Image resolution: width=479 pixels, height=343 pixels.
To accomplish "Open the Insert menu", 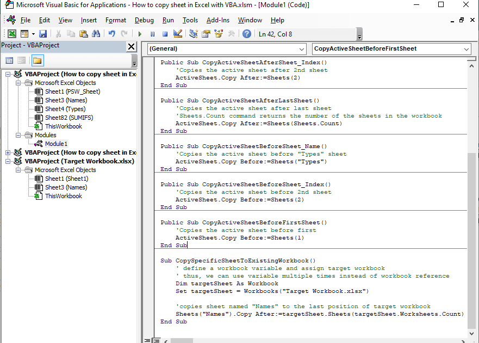I will [89, 20].
